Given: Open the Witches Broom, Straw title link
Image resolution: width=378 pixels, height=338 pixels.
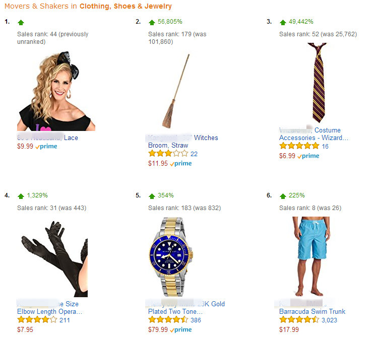Looking at the screenshot, I should pyautogui.click(x=183, y=142).
